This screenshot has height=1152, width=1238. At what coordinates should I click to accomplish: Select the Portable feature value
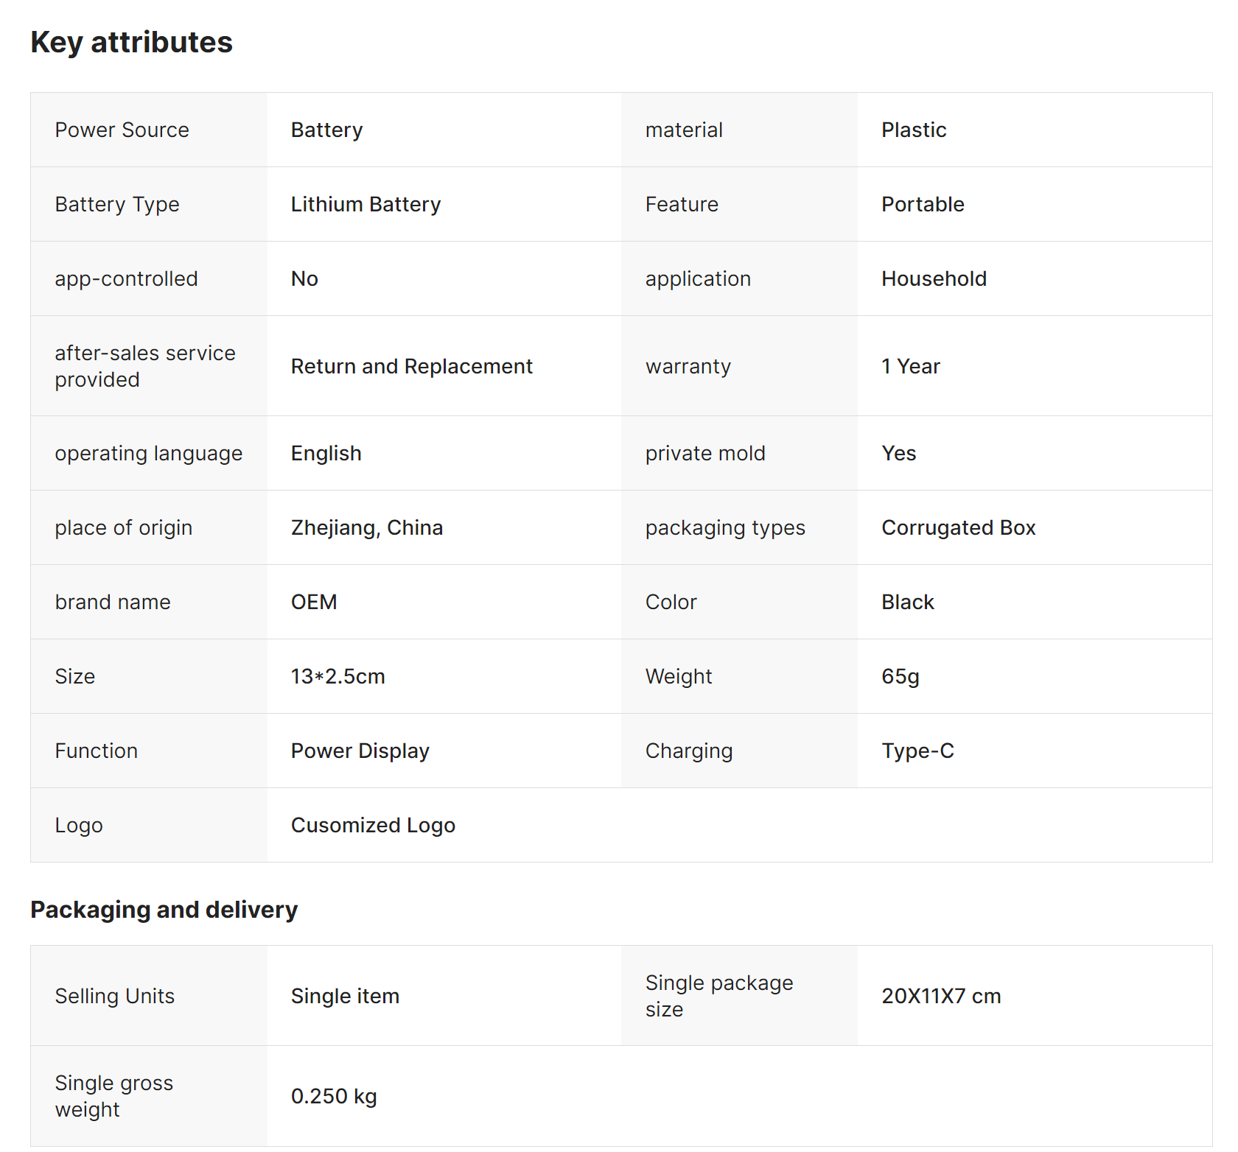click(923, 204)
